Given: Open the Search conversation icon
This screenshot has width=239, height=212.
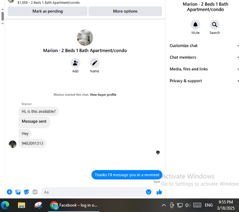Looking at the screenshot, I should pyautogui.click(x=215, y=25).
